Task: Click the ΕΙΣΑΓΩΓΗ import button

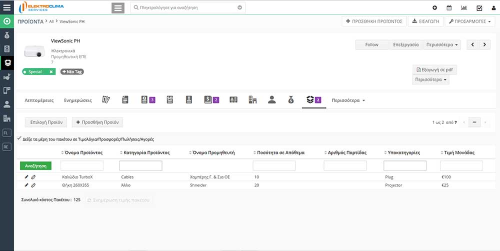Action: pyautogui.click(x=425, y=21)
